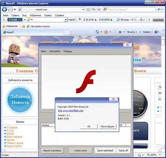Click the round Добавить Новость button

(20, 99)
